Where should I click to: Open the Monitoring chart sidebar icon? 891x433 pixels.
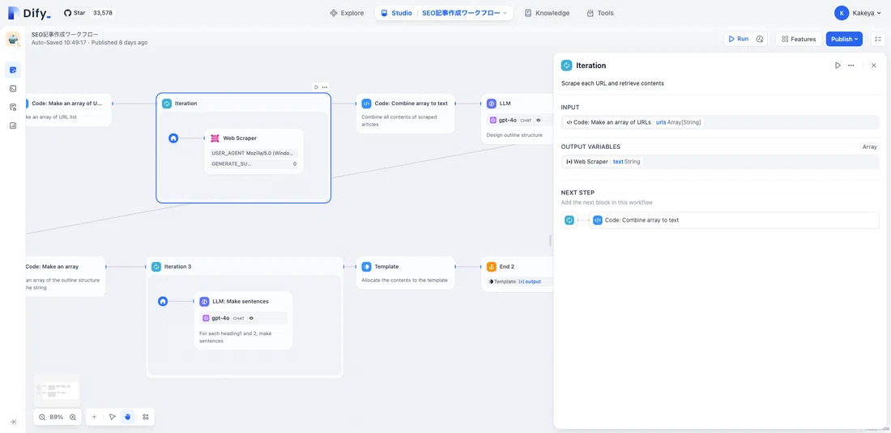pyautogui.click(x=13, y=125)
